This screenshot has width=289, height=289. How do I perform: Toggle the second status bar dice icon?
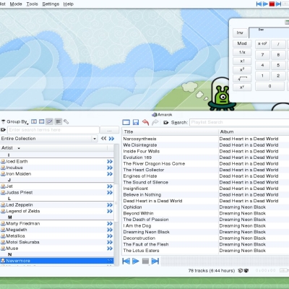click(246, 270)
